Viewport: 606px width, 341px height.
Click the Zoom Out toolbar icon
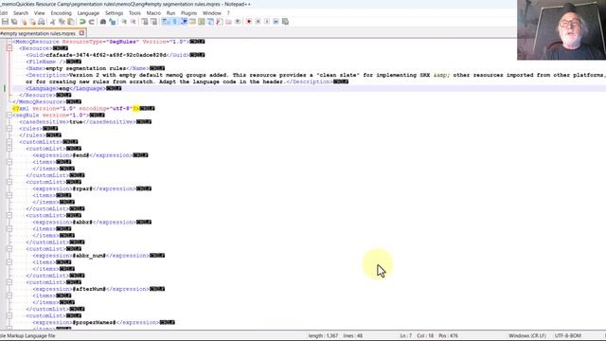pyautogui.click(x=133, y=22)
